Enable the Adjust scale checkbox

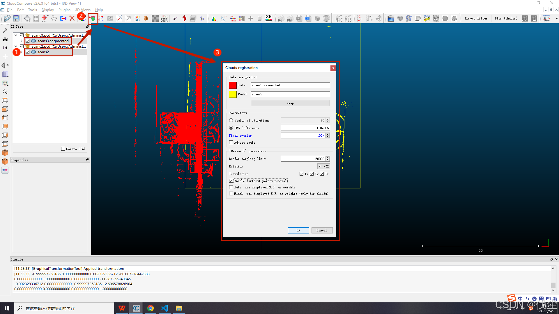pos(231,142)
